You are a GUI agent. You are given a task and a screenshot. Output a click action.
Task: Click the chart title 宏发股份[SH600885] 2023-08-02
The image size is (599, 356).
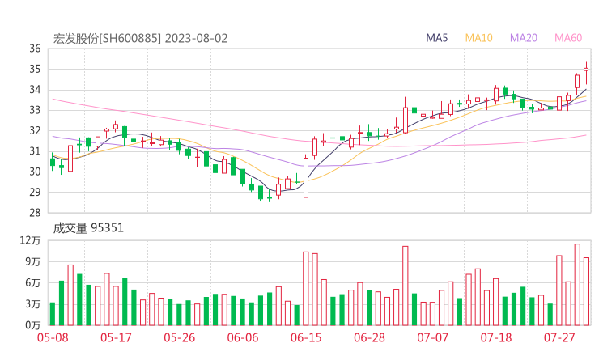(140, 39)
